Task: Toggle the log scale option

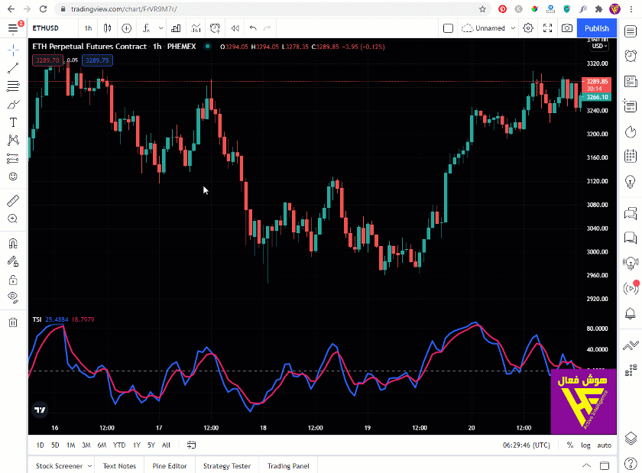Action: 585,445
